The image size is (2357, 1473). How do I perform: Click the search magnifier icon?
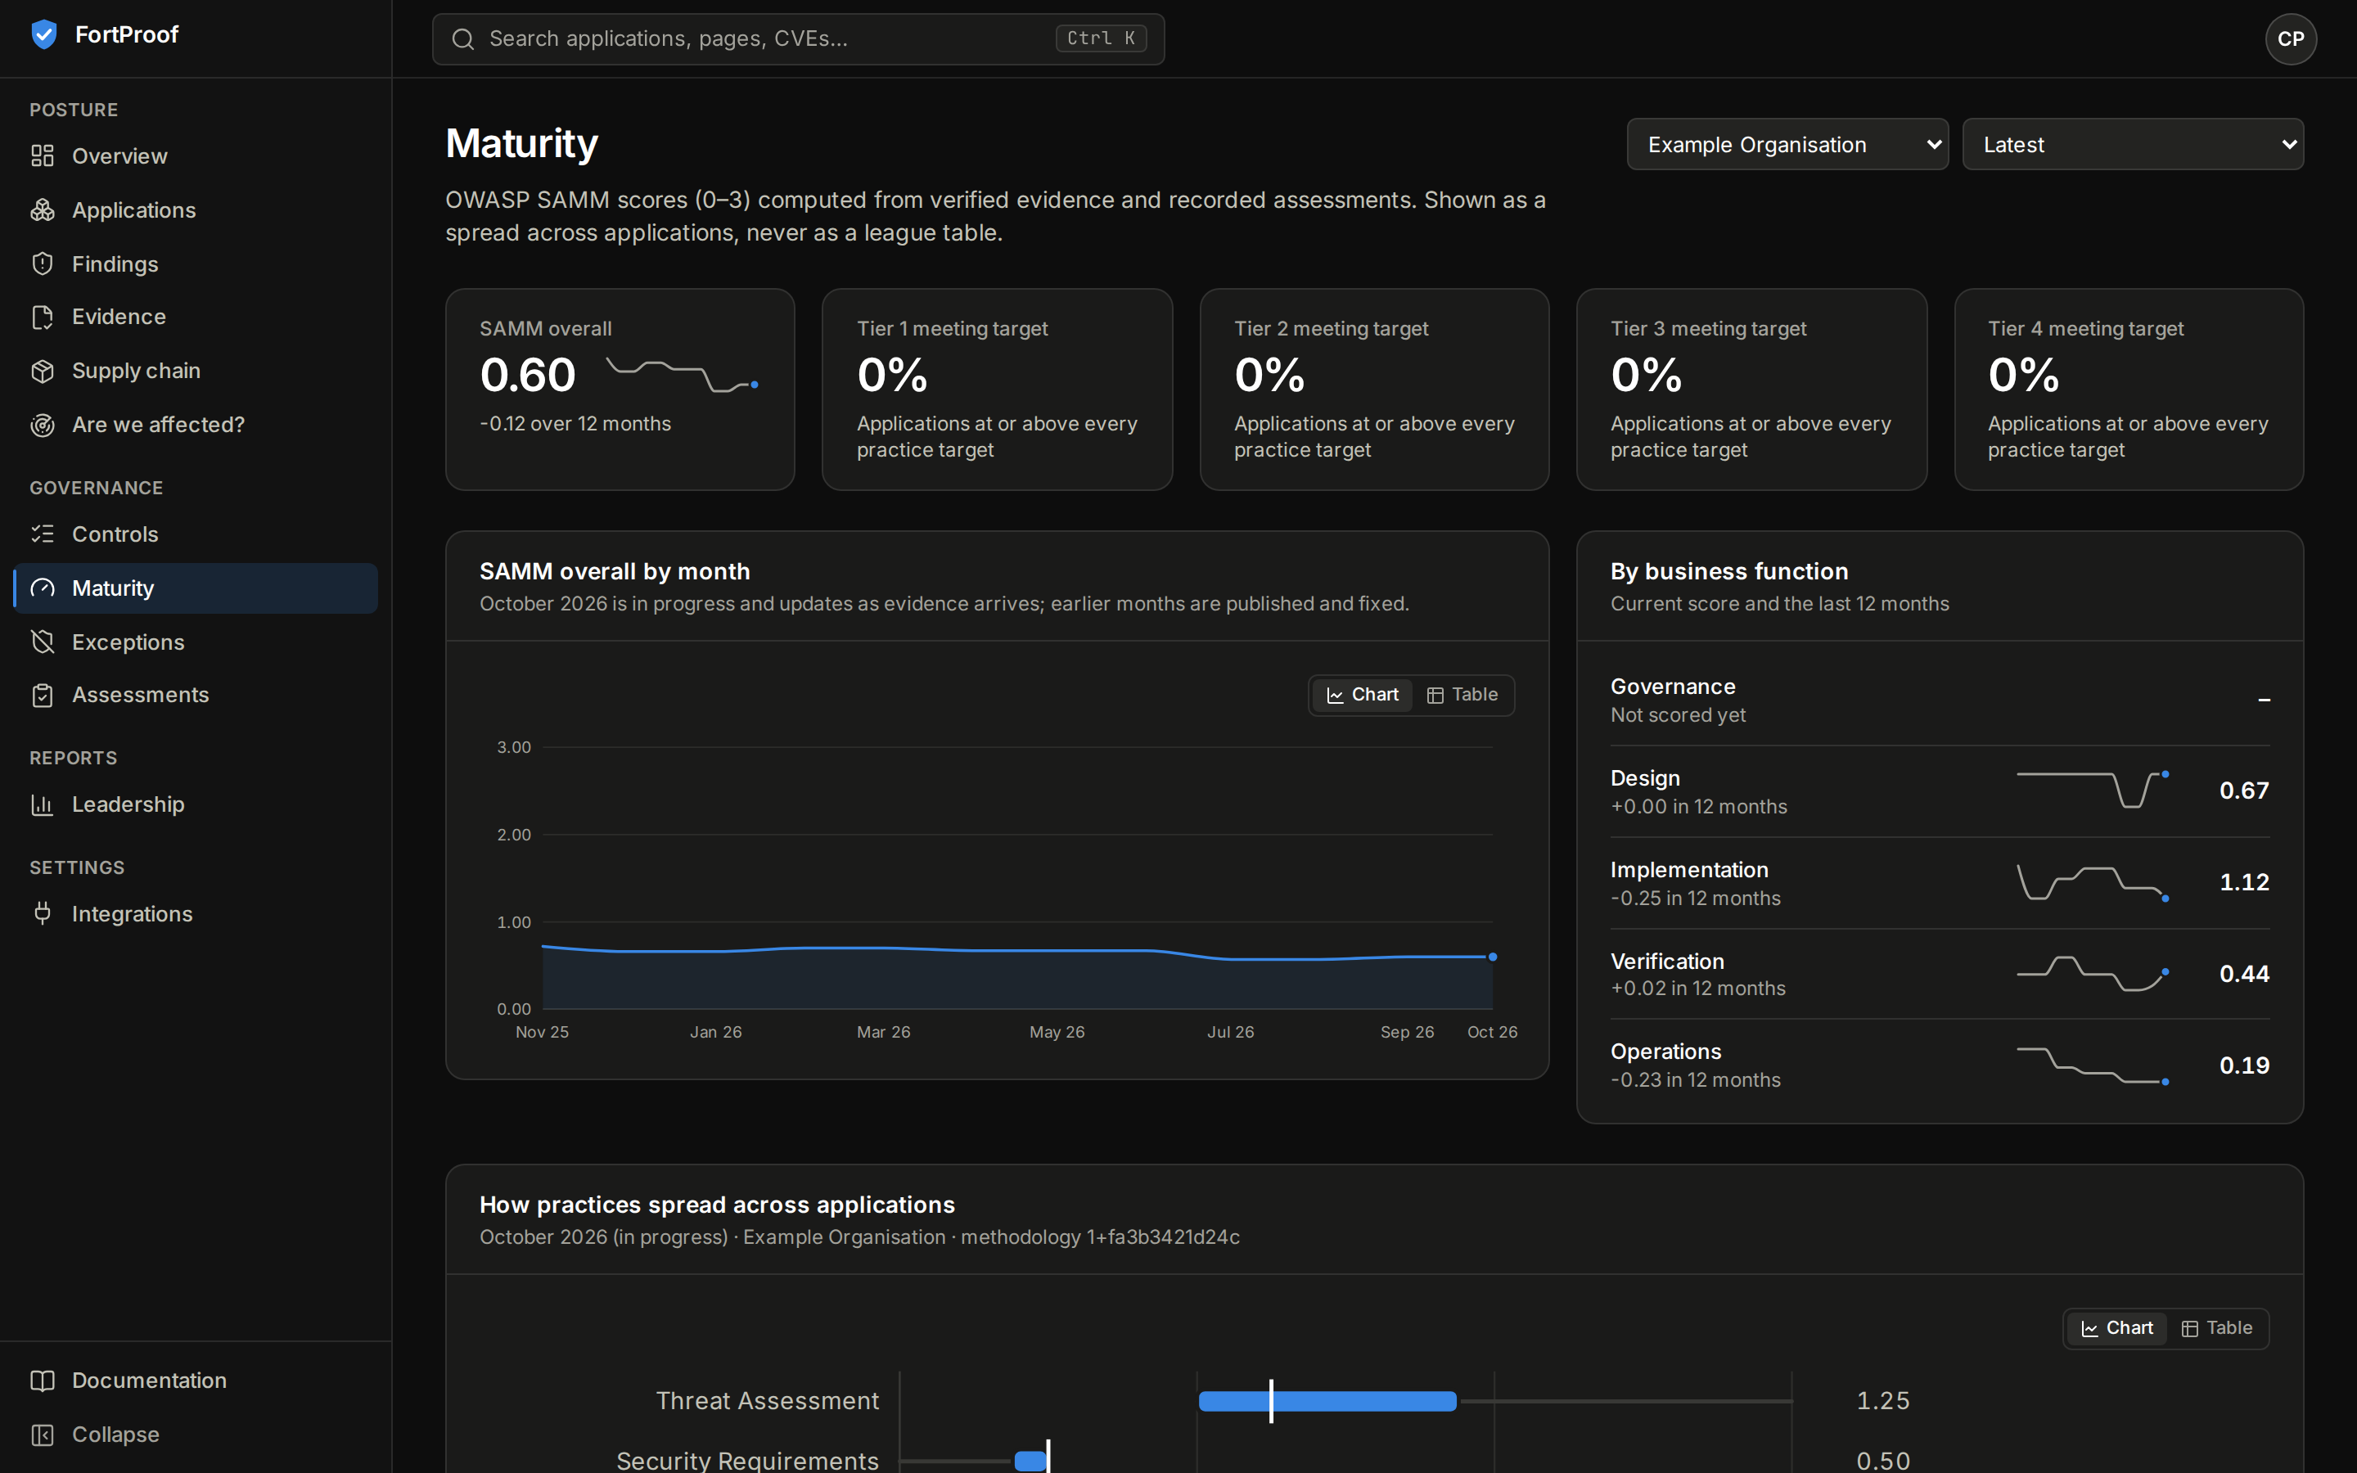point(462,39)
